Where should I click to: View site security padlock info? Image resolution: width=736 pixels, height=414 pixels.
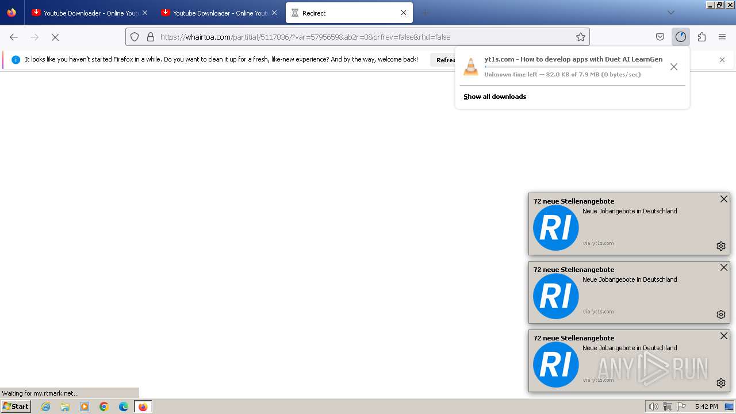point(151,37)
